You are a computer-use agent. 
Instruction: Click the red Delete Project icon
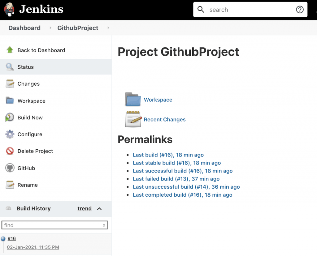10,151
